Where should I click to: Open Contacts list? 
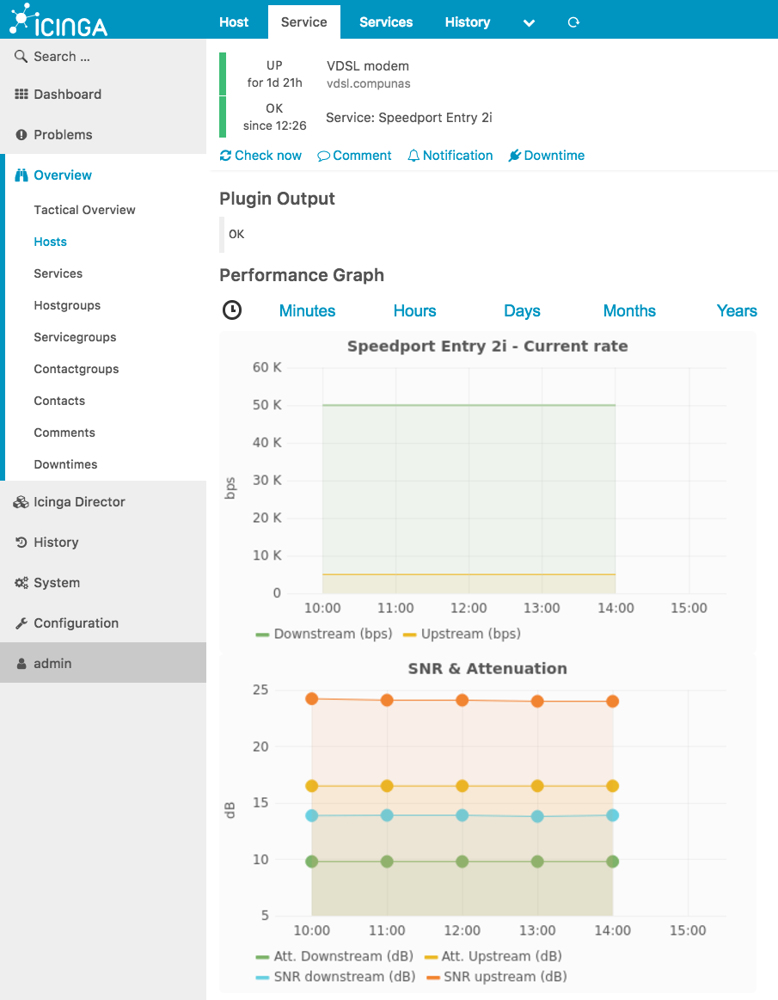(x=59, y=401)
